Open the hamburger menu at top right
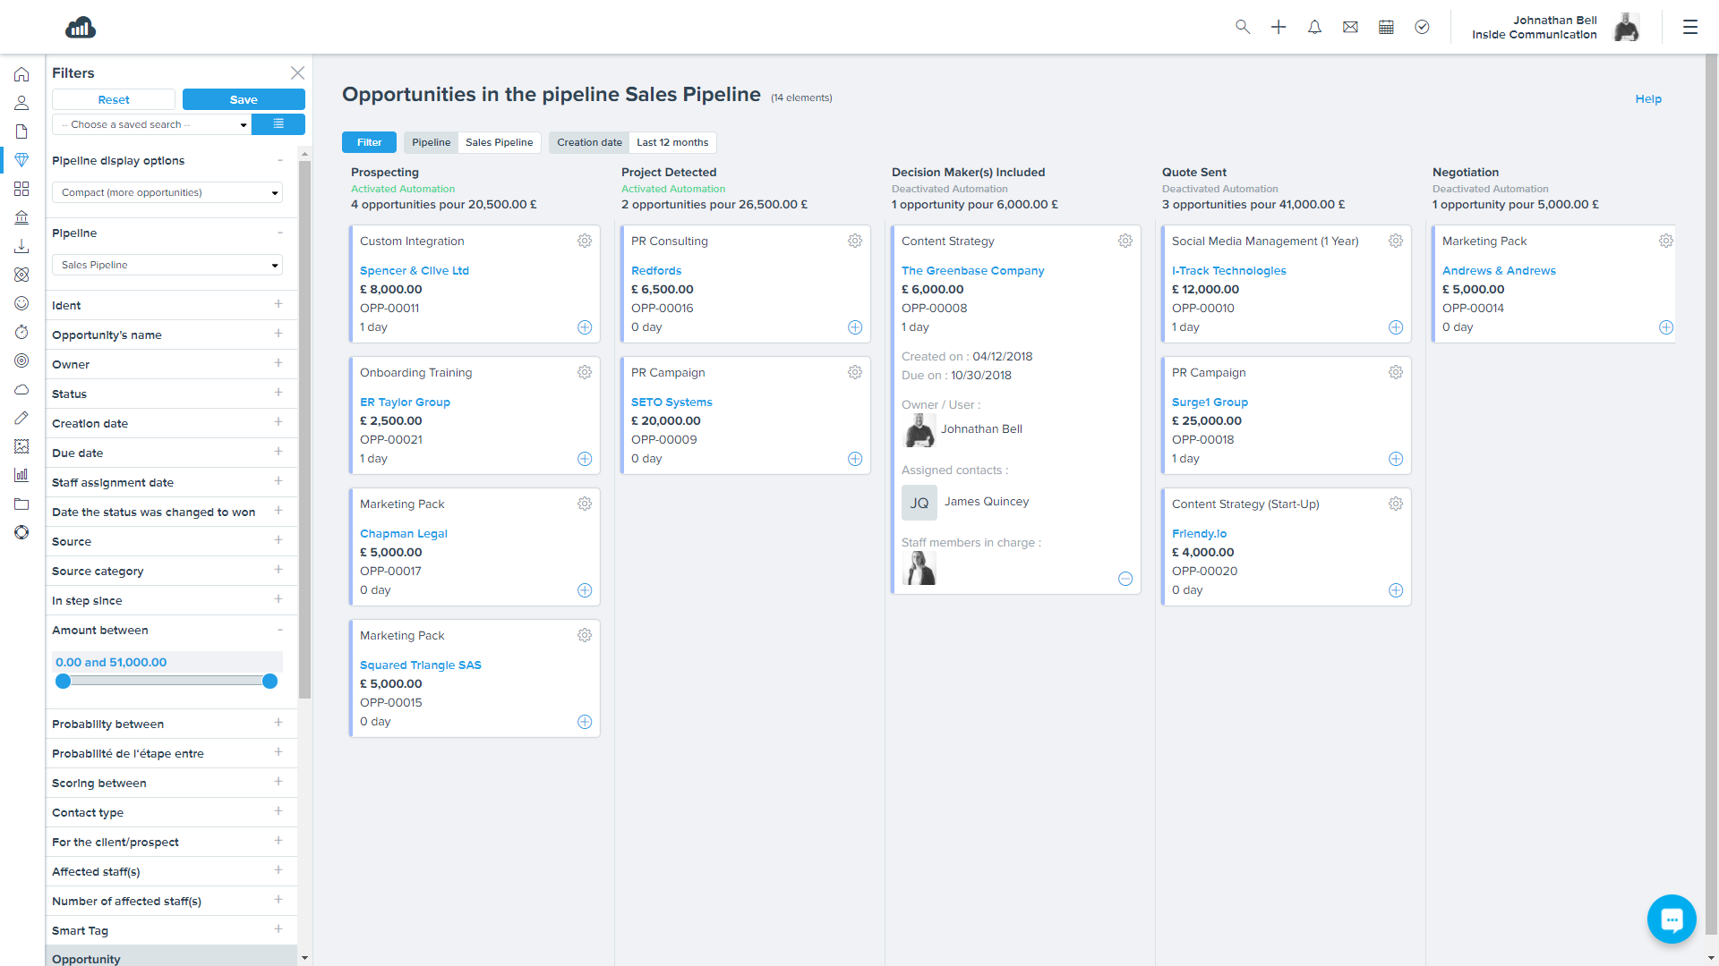Viewport: 1719px width, 966px height. 1689,27
